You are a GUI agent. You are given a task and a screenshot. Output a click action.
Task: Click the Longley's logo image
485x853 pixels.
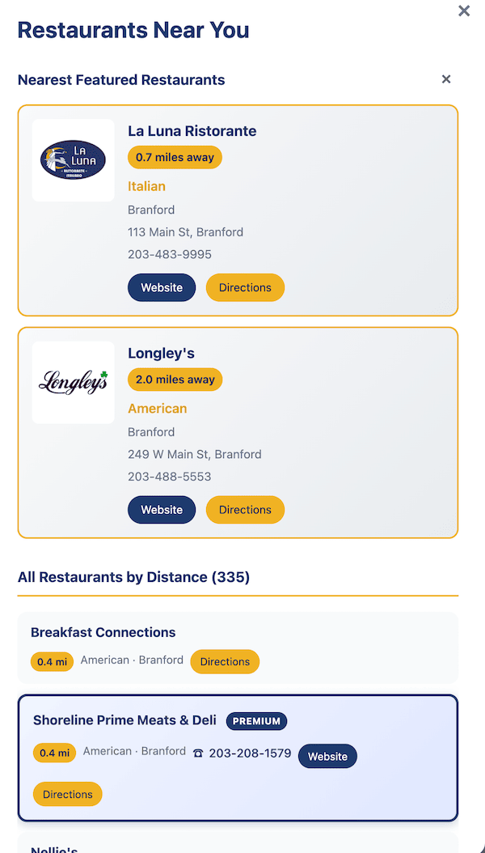[x=73, y=380]
